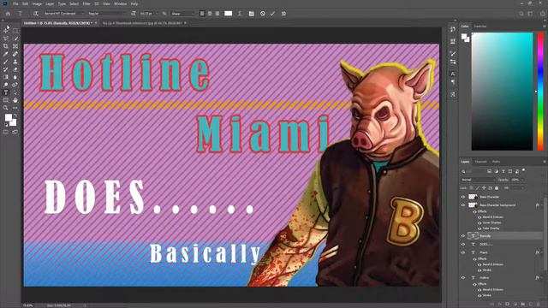Left align the text

point(202,14)
